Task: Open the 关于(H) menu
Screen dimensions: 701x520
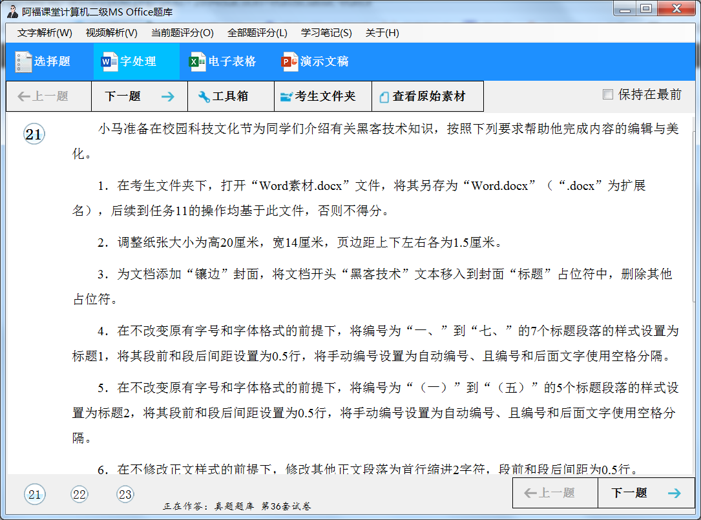Action: coord(382,33)
